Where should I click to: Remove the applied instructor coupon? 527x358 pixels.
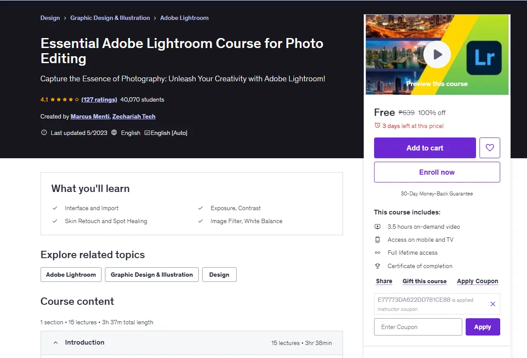tap(493, 304)
